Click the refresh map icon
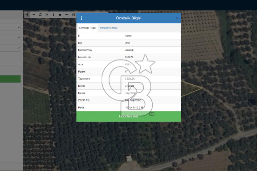257x171 pixels. [x=40, y=15]
